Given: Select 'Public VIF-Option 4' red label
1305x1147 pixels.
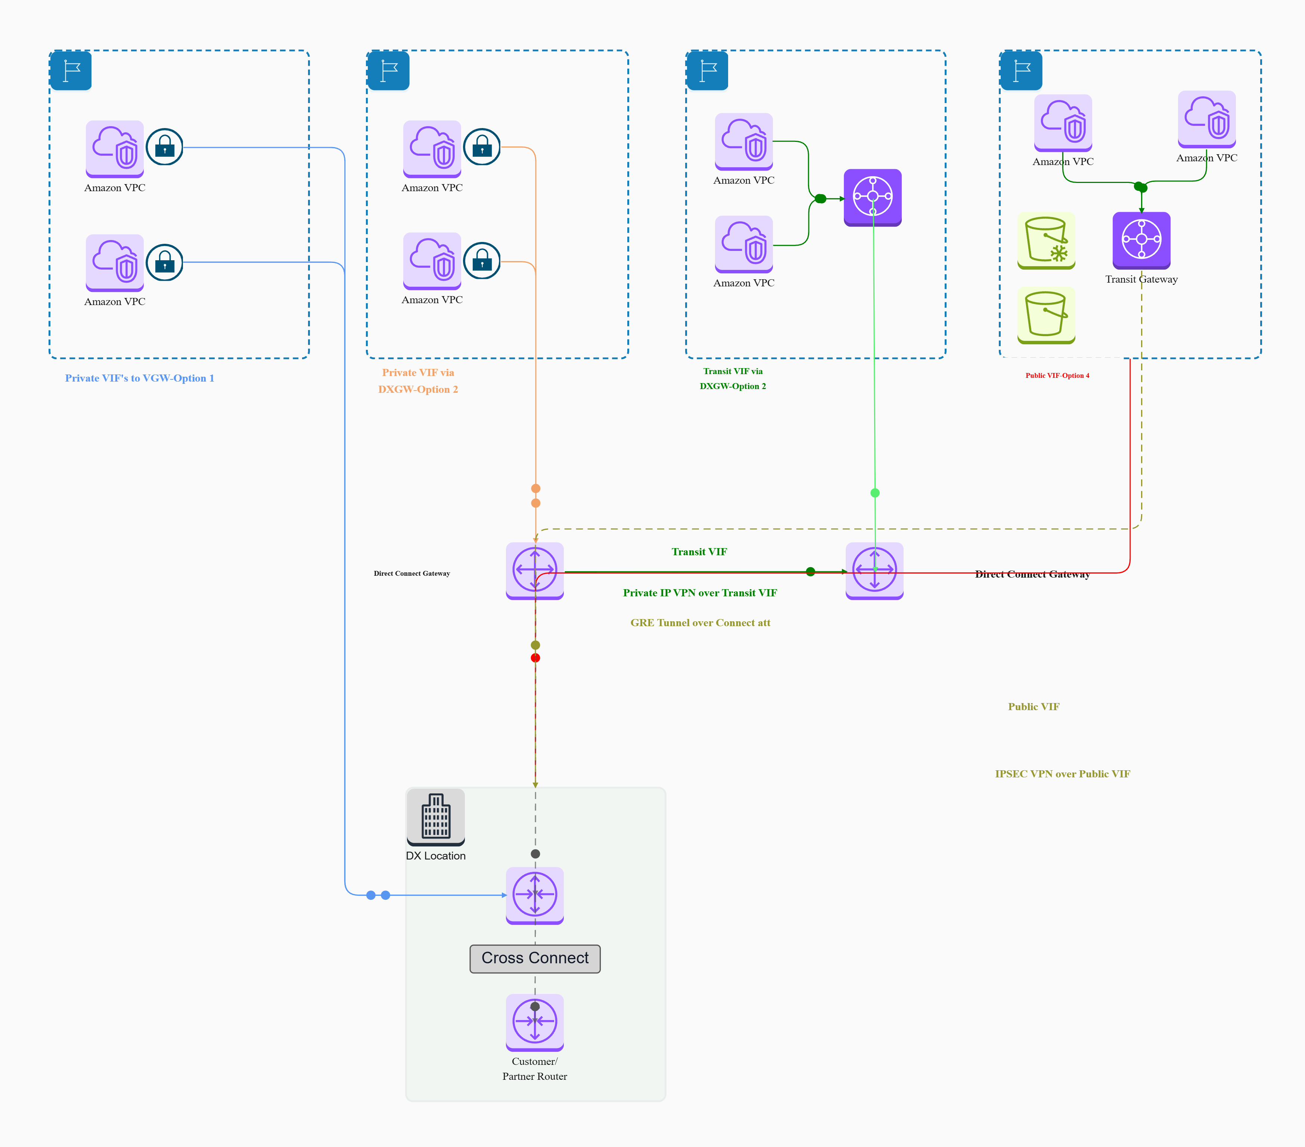Looking at the screenshot, I should click(1057, 375).
